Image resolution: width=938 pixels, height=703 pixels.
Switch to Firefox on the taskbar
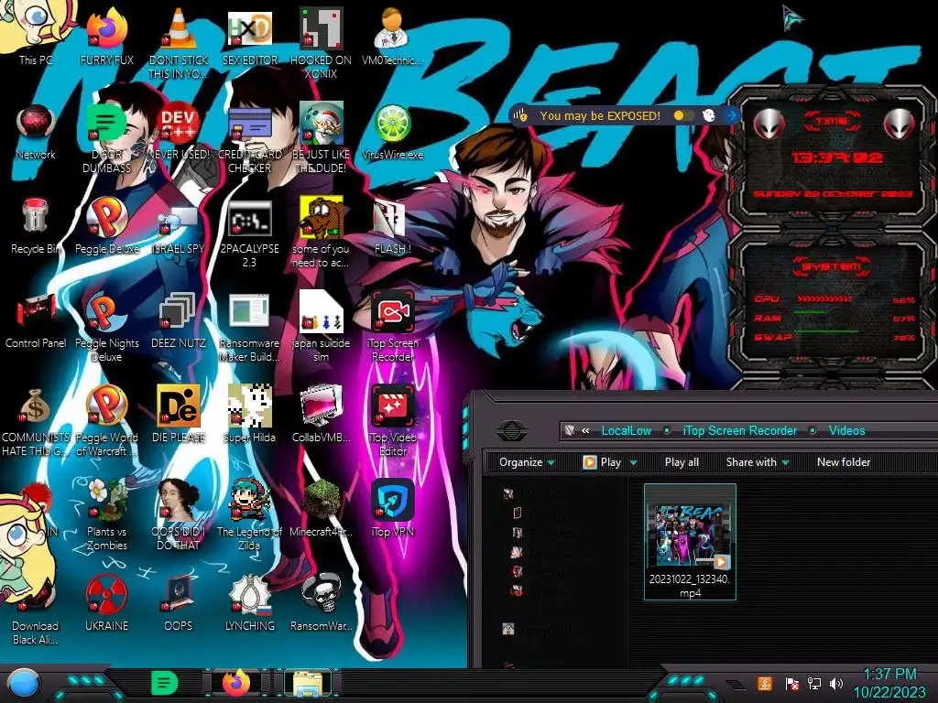236,683
